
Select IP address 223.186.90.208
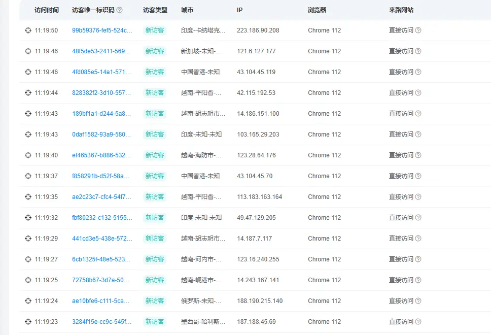[258, 30]
